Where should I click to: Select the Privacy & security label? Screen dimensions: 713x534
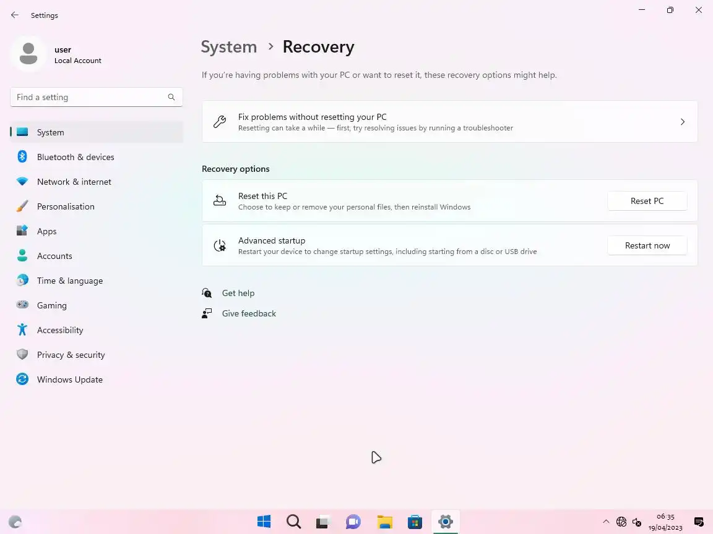[71, 355]
